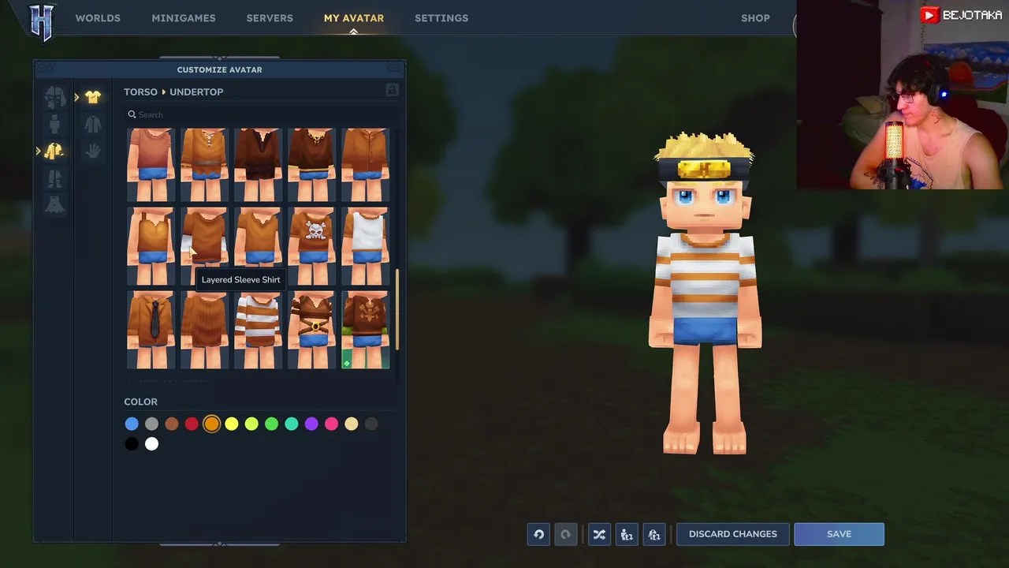This screenshot has height=568, width=1009.
Task: Select the Body category icon in sidebar
Action: click(54, 124)
